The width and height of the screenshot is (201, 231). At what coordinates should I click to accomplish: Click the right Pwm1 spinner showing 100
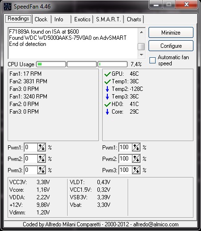pos(136,147)
